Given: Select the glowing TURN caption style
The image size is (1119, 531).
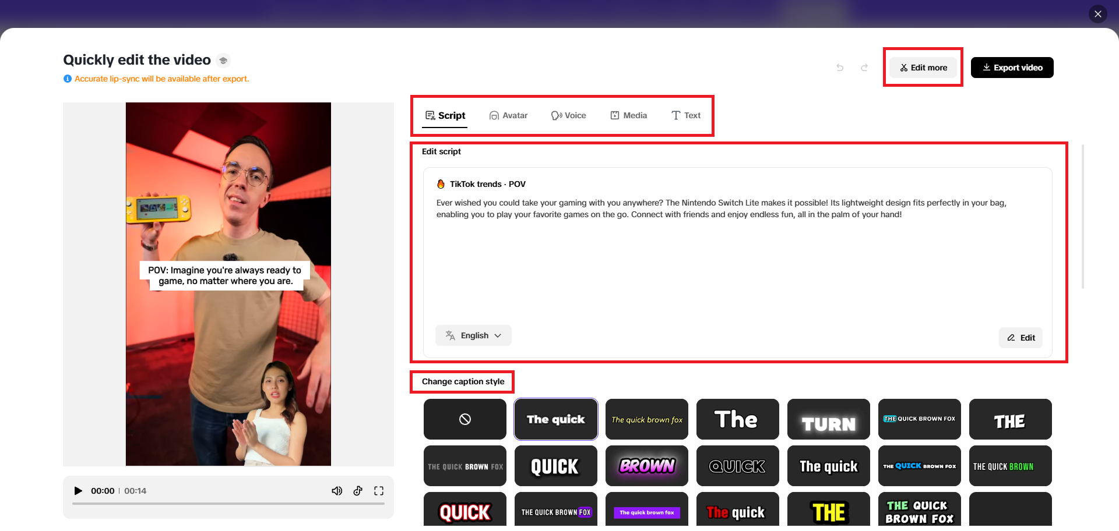Looking at the screenshot, I should (828, 419).
